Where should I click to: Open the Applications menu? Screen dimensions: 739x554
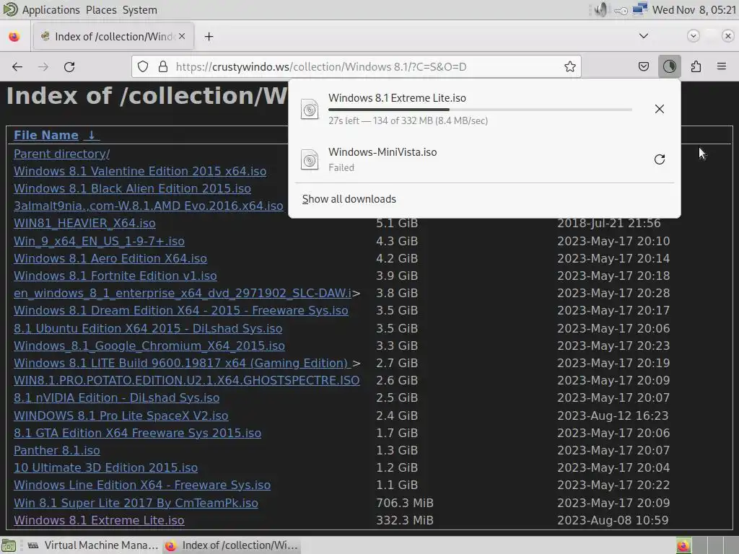51,10
